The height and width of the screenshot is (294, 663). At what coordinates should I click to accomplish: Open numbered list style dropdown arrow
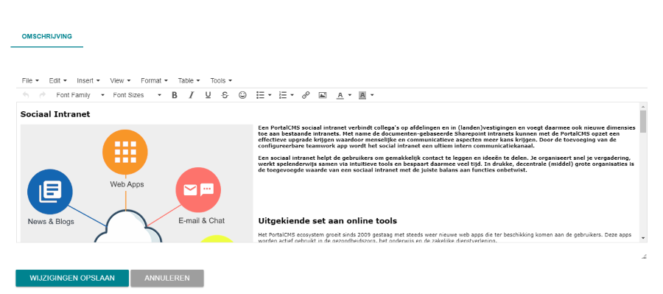click(292, 95)
